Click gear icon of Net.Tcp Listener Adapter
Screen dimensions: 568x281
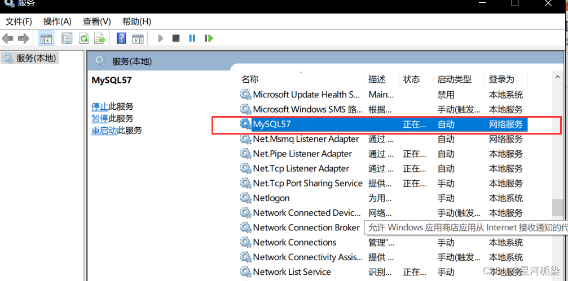point(245,168)
